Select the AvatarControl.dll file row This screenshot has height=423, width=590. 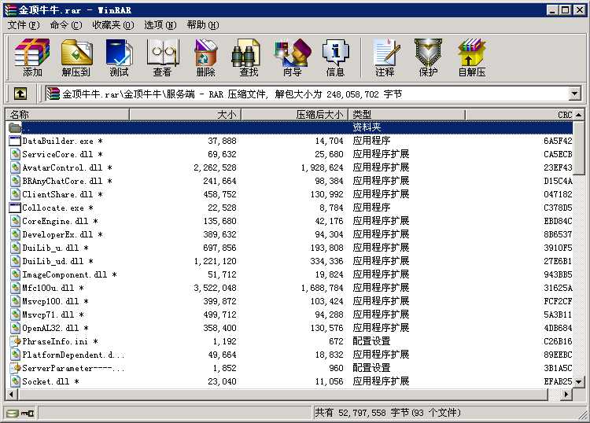[290, 167]
